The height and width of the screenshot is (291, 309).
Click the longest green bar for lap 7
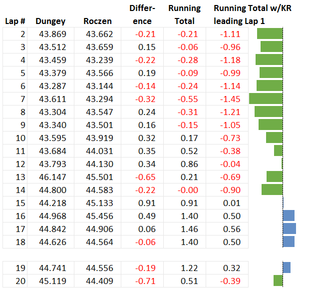266,98
